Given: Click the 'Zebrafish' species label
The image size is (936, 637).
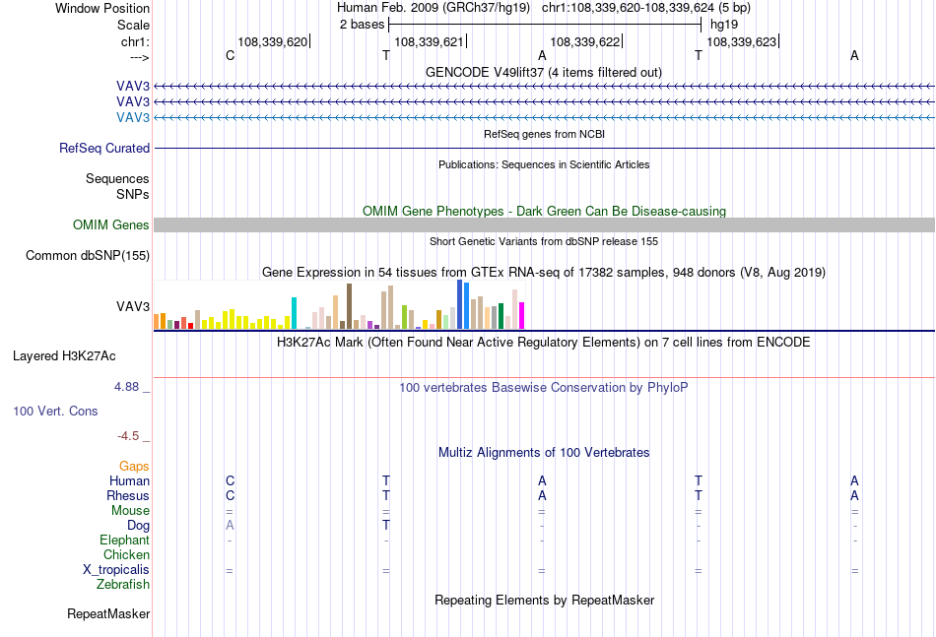Looking at the screenshot, I should click(123, 584).
